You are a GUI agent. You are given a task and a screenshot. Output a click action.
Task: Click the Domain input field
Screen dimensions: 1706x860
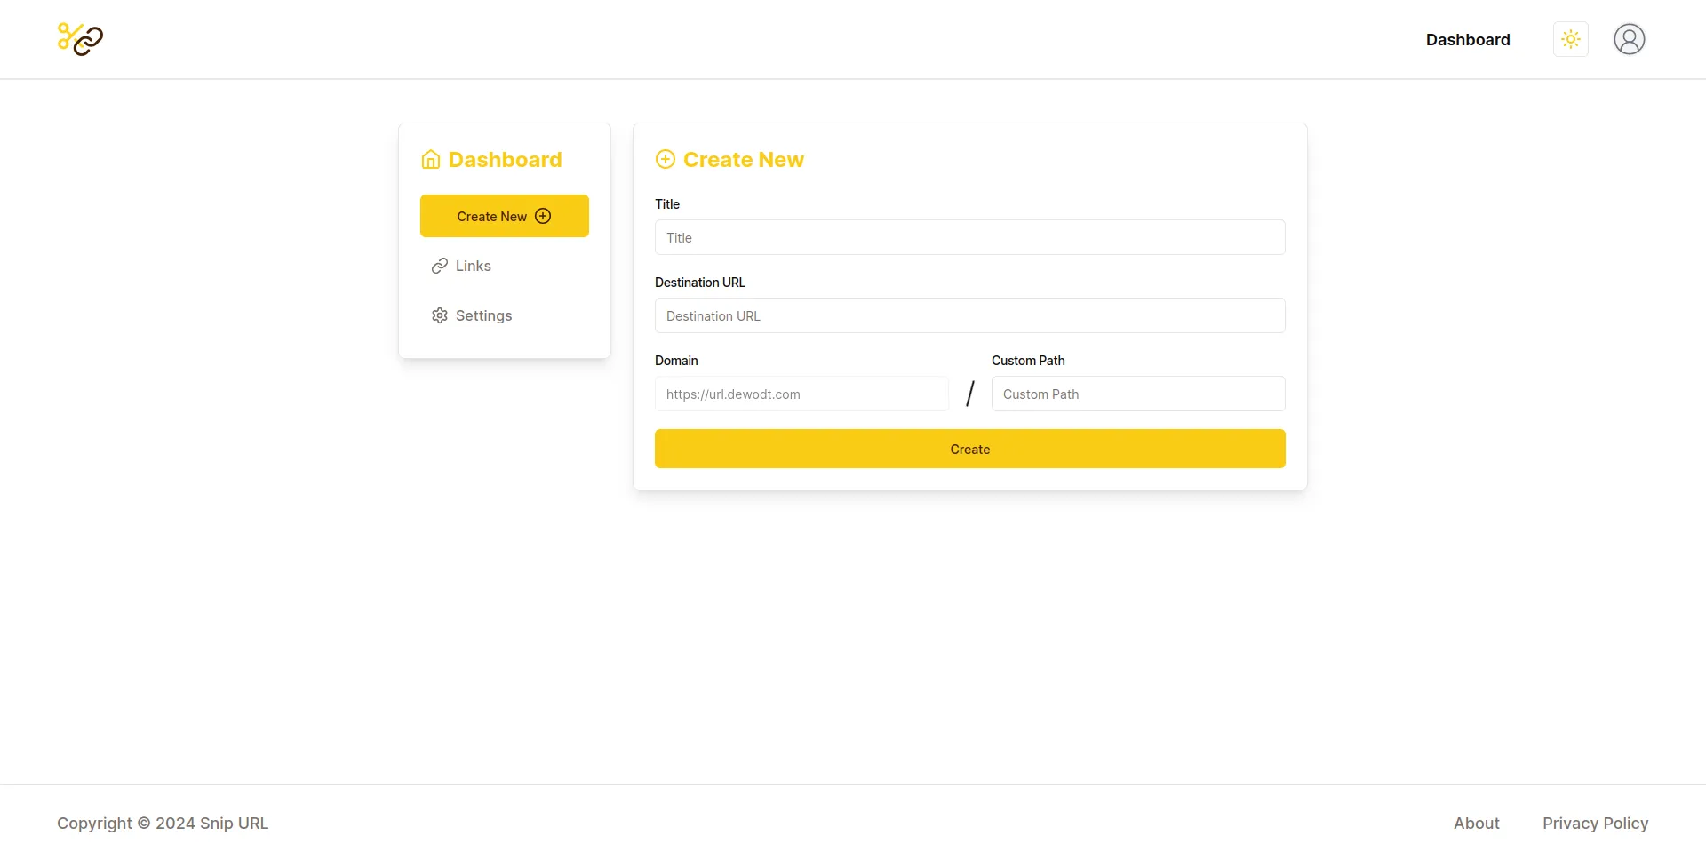[801, 394]
